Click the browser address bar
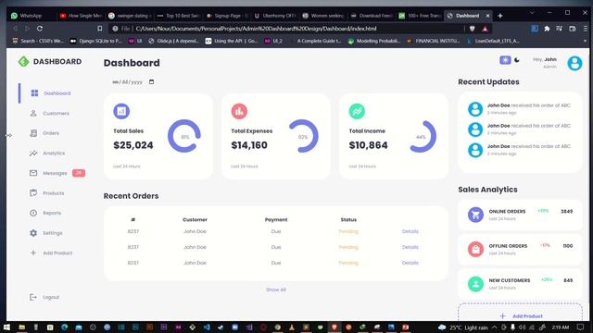 287,29
